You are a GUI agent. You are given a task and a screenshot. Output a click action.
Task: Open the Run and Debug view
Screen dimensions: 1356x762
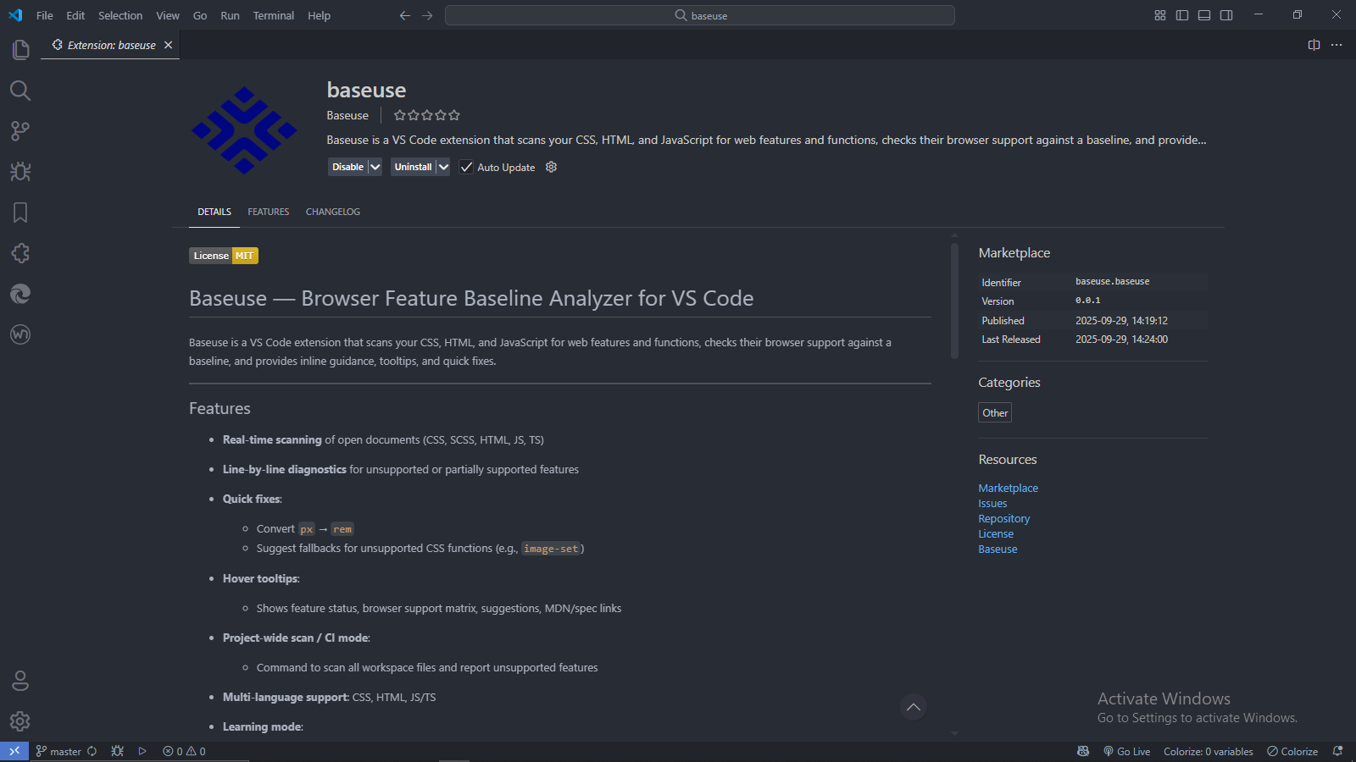[20, 172]
